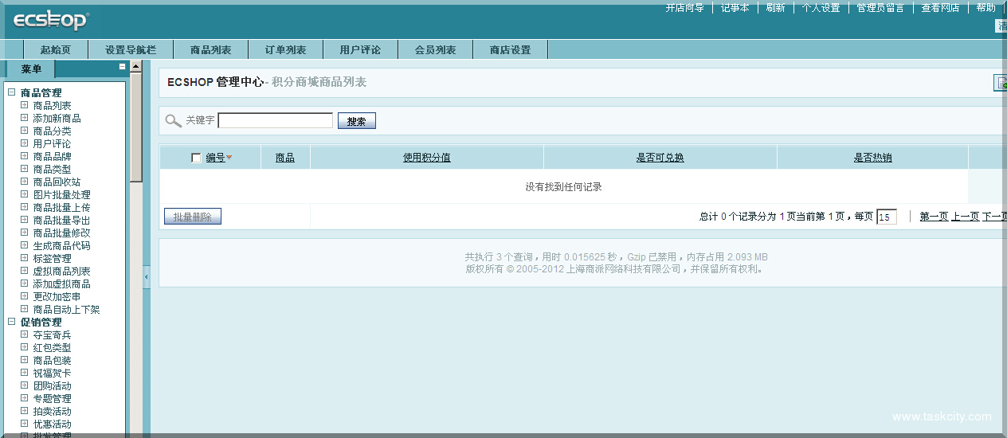Image resolution: width=1007 pixels, height=438 pixels.
Task: Click the arrow icon before 商品类型
Action: 25,169
